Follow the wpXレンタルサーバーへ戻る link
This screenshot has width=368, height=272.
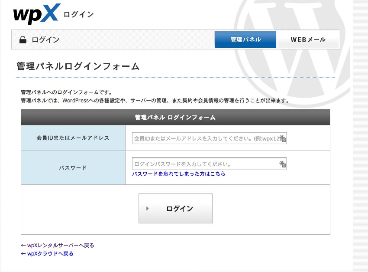58,246
